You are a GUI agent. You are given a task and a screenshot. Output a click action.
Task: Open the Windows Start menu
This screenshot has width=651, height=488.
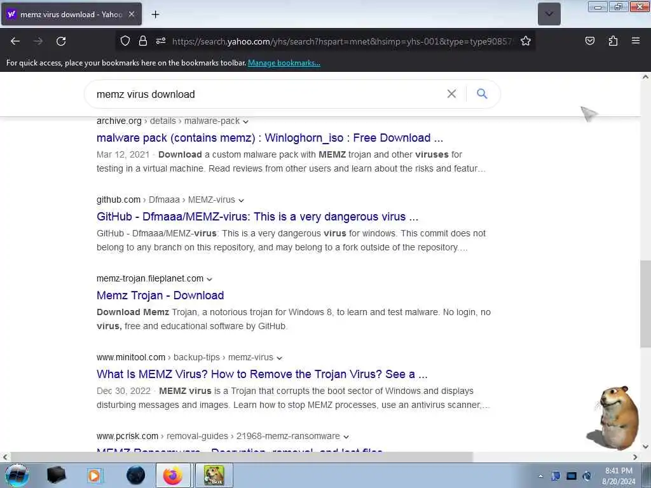pyautogui.click(x=17, y=475)
